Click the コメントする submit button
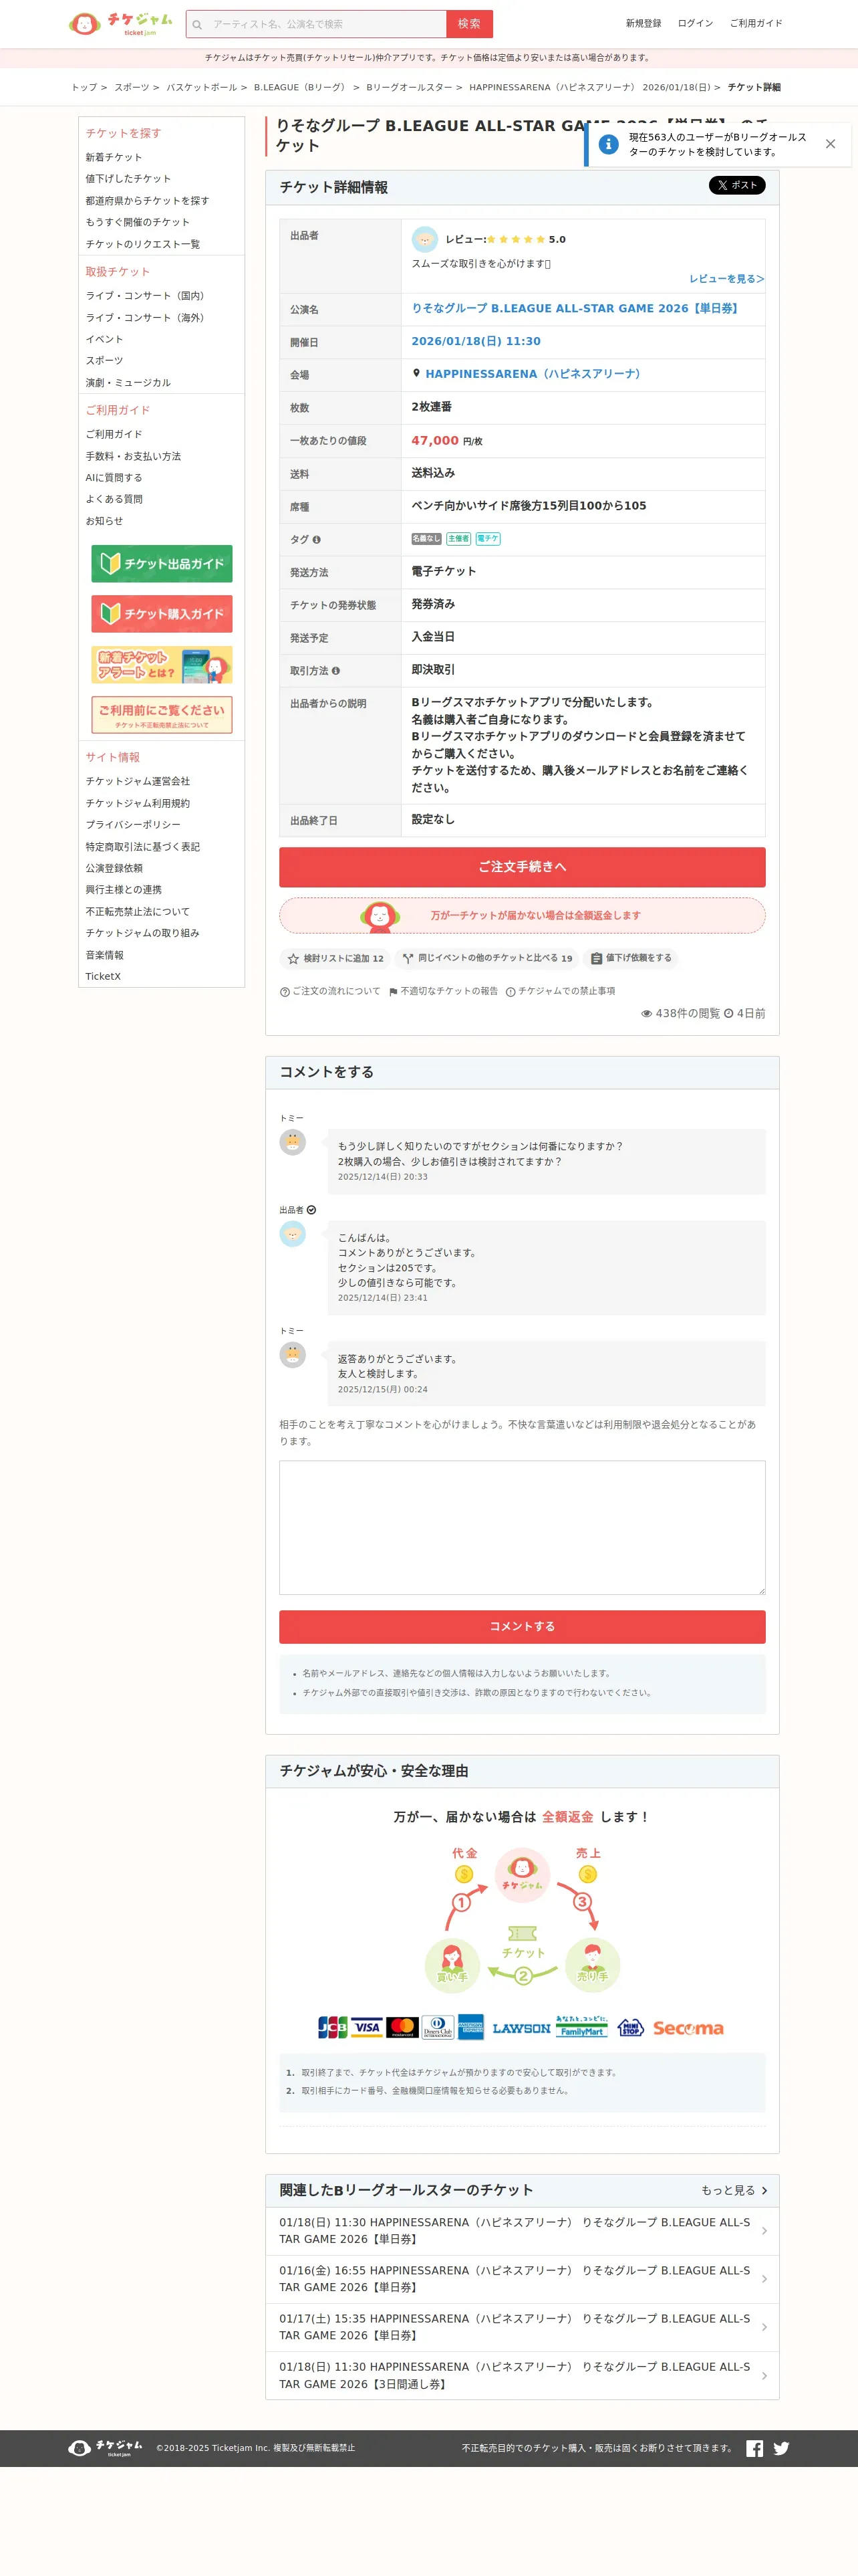Image resolution: width=858 pixels, height=2576 pixels. tap(523, 1626)
